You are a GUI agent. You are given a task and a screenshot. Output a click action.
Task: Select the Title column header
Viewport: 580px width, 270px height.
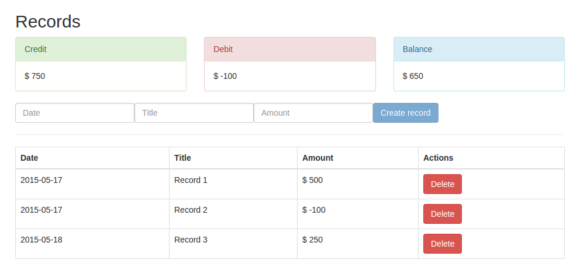182,158
